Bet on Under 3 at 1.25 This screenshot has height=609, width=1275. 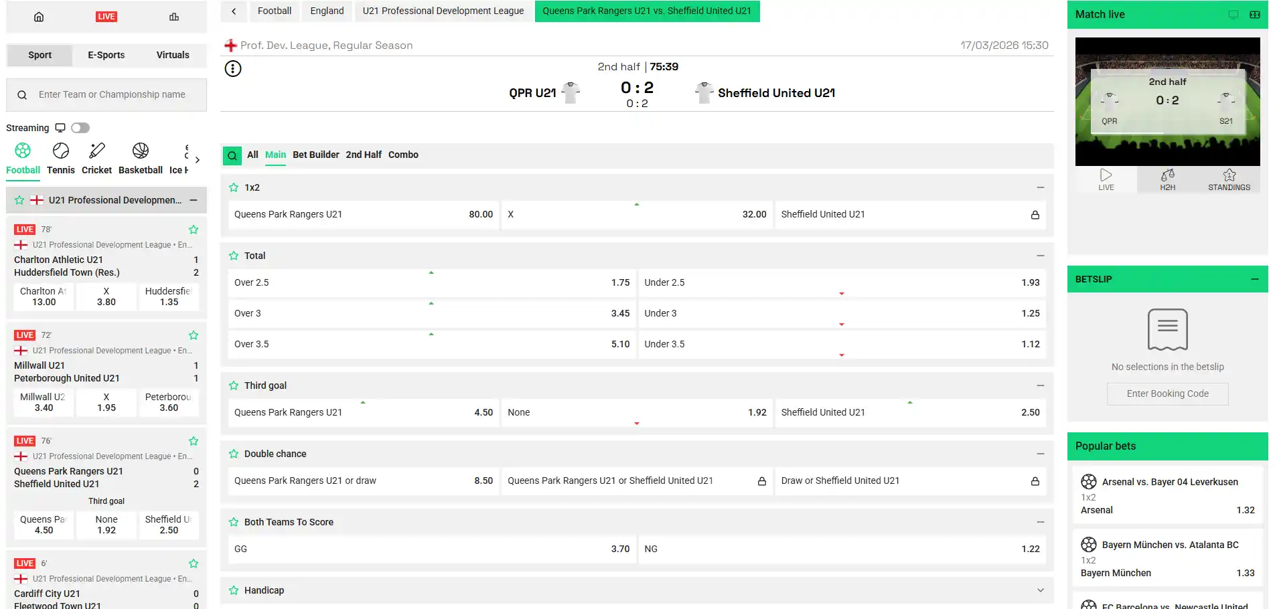tap(842, 314)
